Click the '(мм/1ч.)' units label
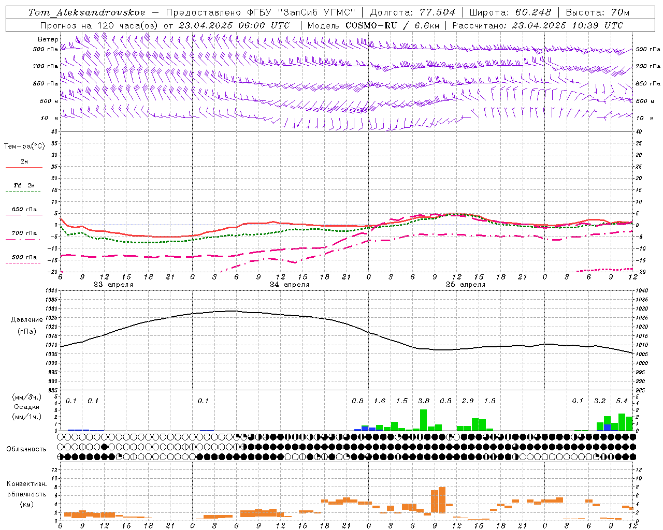The image size is (663, 530). click(x=26, y=417)
